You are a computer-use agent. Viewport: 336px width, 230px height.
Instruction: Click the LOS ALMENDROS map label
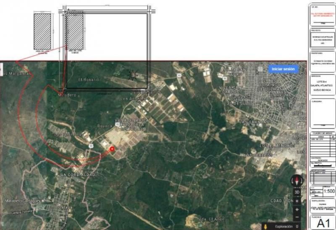[278, 146]
